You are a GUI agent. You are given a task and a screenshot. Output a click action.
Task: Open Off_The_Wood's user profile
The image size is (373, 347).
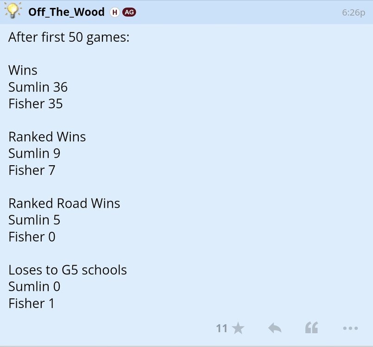pos(66,12)
